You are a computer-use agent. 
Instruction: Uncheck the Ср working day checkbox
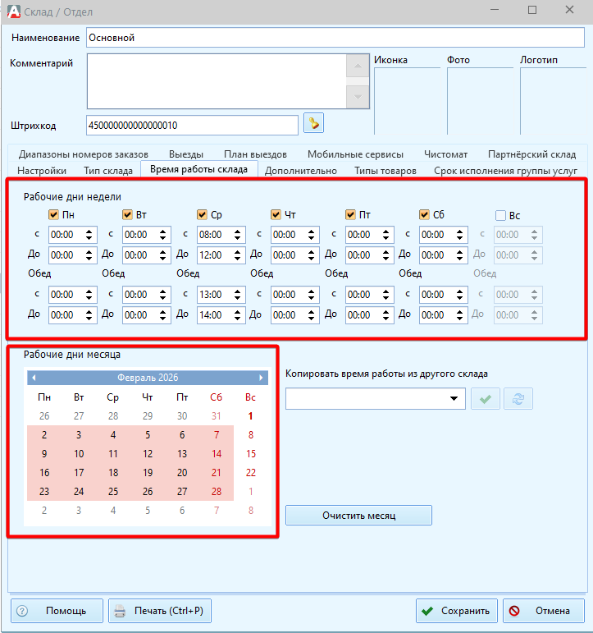tap(202, 214)
